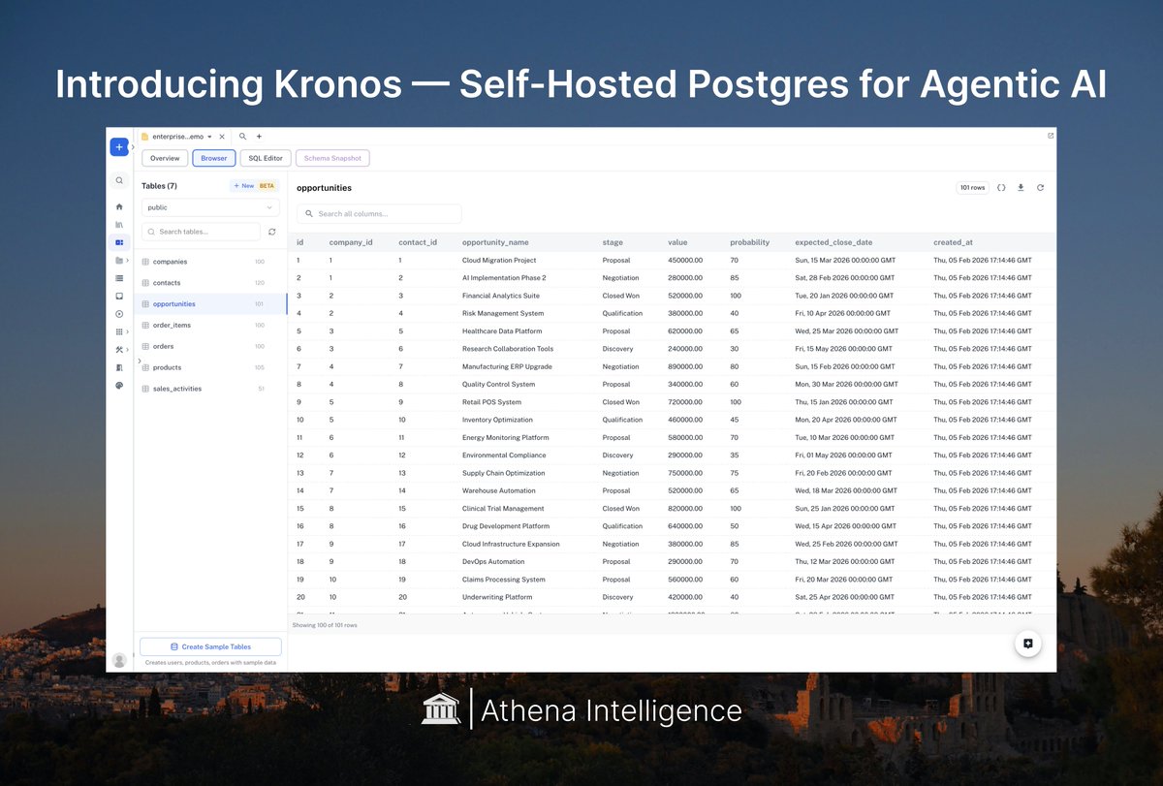Click the stage column header
This screenshot has width=1163, height=786.
(613, 242)
